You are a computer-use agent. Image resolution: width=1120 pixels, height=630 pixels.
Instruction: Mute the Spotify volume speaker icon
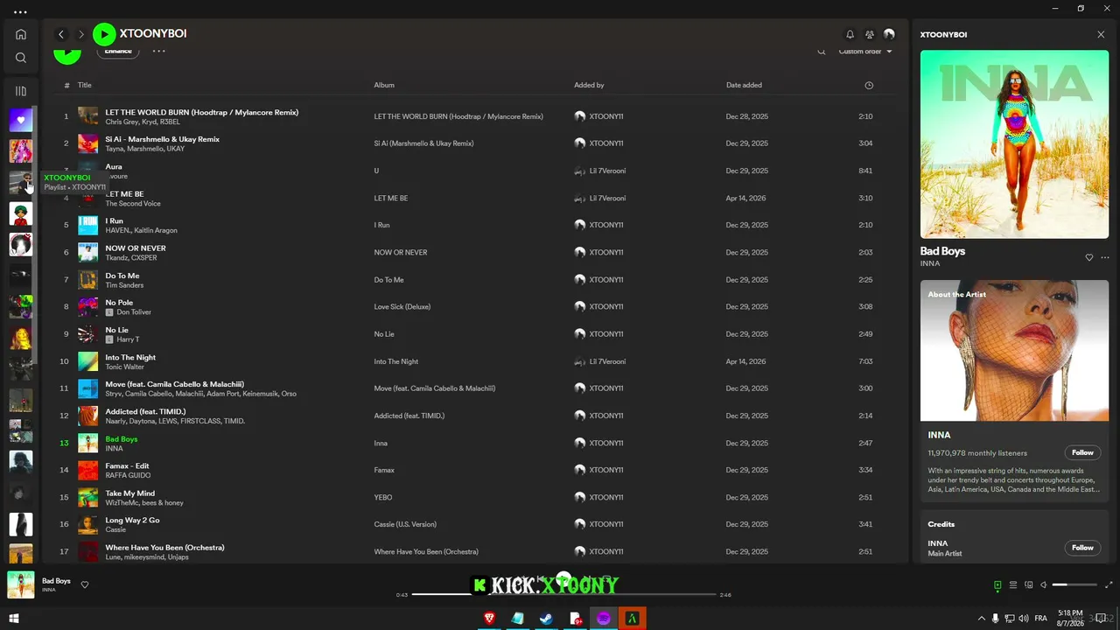(x=1043, y=584)
